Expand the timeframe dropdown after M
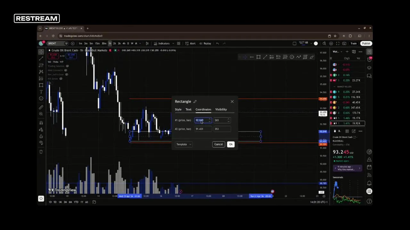 point(140,43)
